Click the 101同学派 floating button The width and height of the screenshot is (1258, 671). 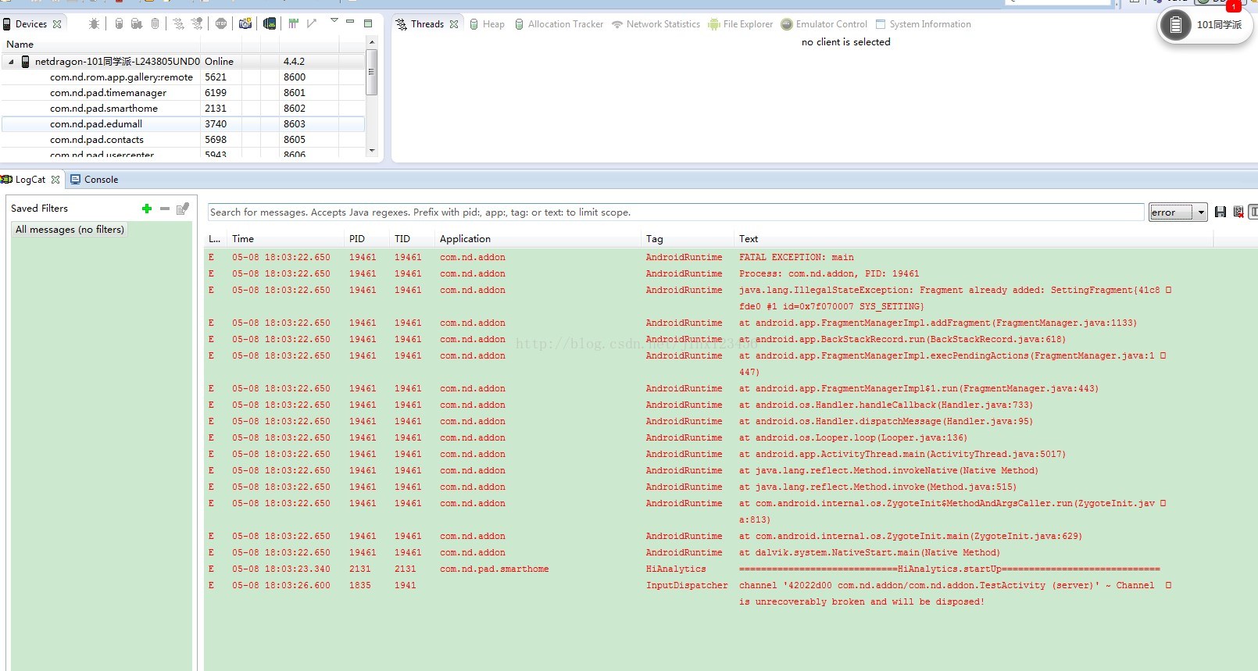1205,25
